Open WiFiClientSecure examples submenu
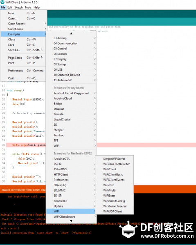 click(71, 217)
